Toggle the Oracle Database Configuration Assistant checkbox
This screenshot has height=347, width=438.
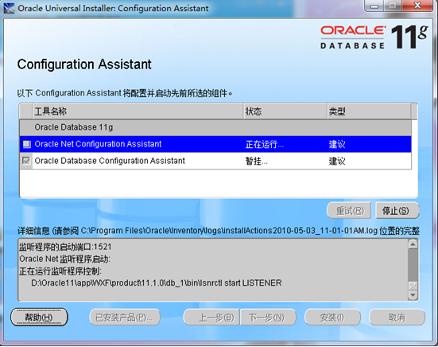click(26, 161)
